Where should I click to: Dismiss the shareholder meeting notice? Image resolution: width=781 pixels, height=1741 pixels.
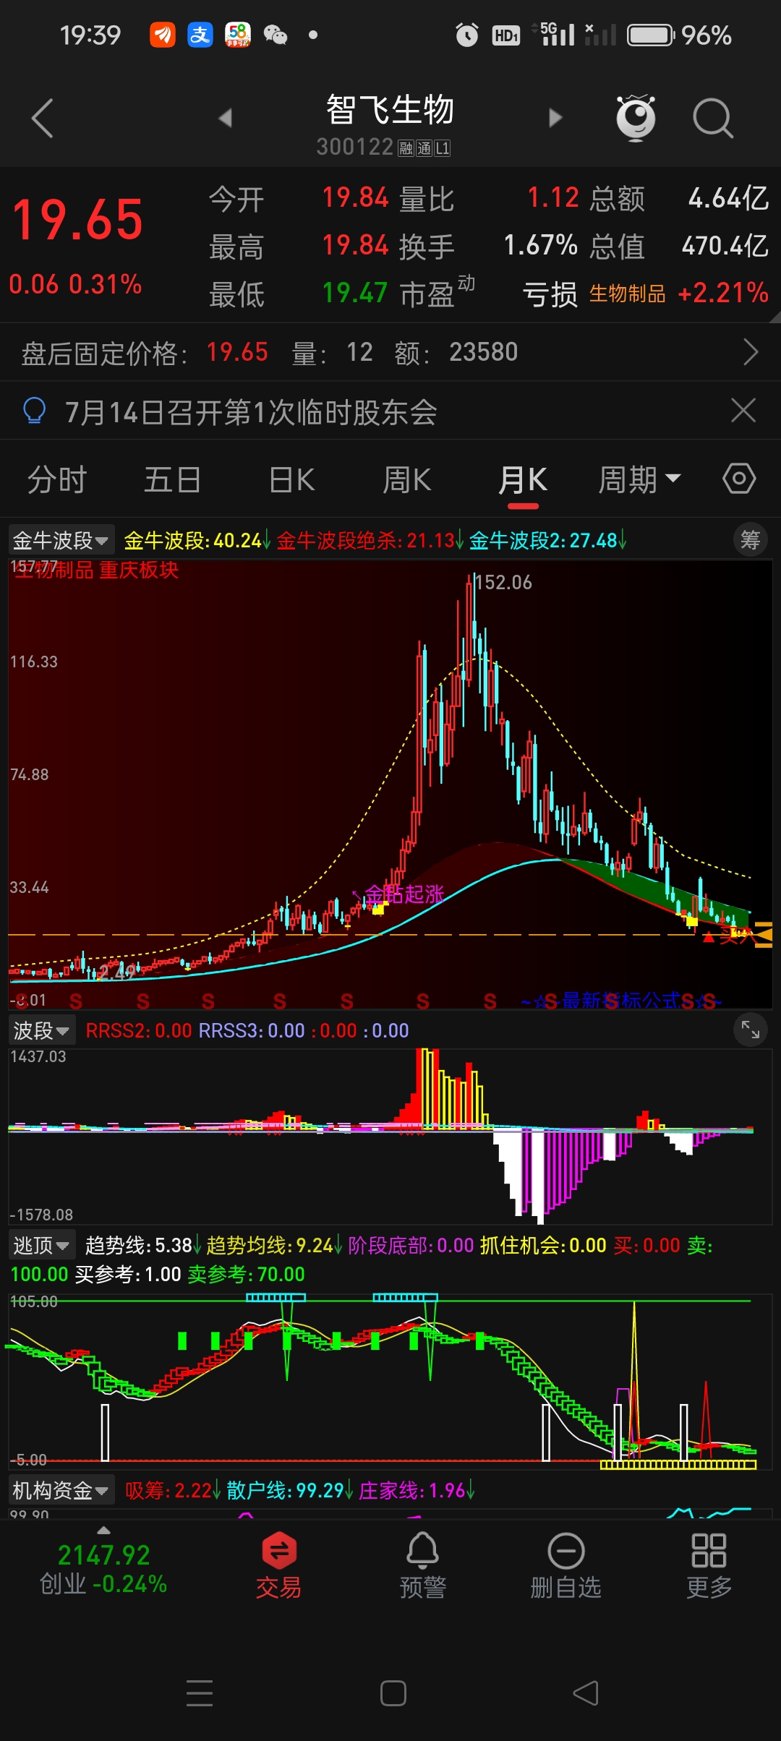coord(743,411)
